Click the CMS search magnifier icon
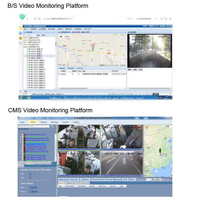Viewport: 201px width, 201px height. (x=52, y=126)
